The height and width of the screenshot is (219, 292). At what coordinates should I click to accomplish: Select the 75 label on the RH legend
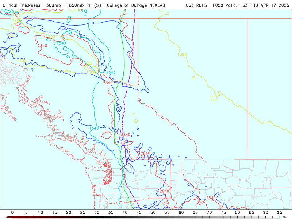(x=223, y=212)
